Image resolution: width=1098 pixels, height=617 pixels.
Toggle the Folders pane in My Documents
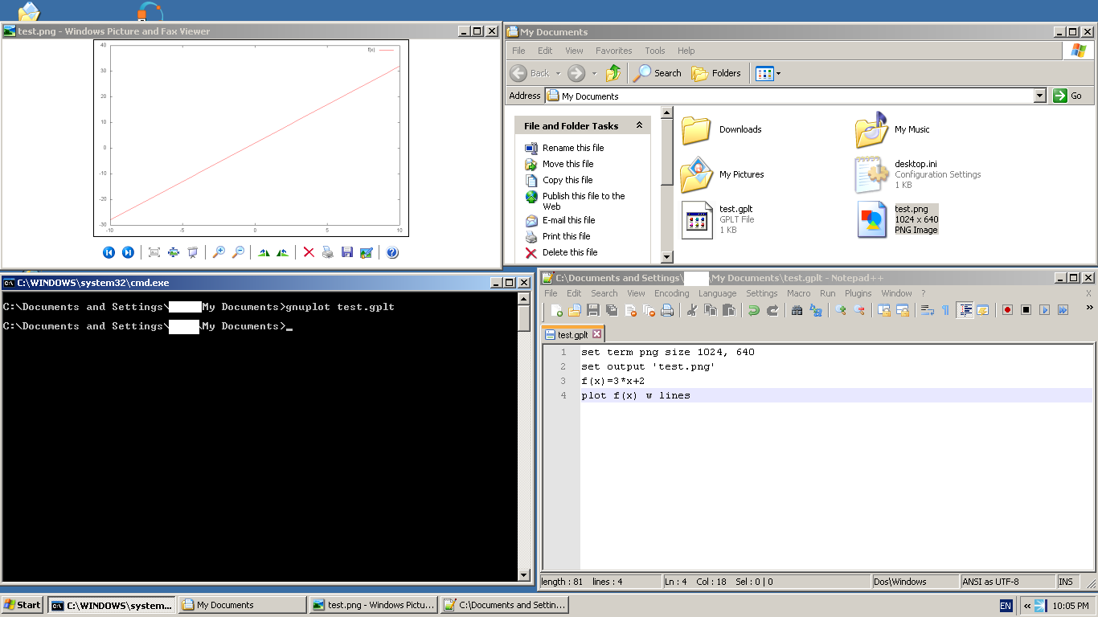point(716,73)
